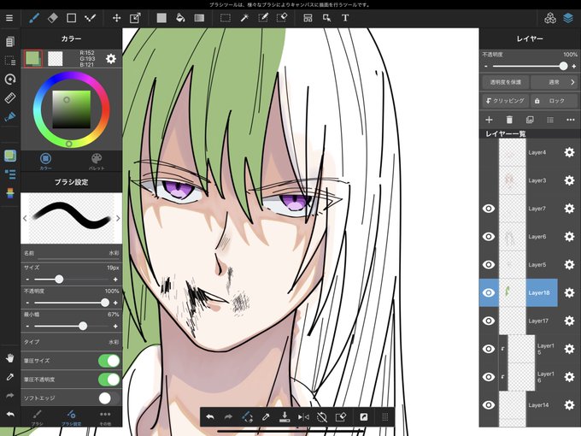Enable ソフトエッジ switch
The height and width of the screenshot is (436, 581).
pyautogui.click(x=109, y=398)
